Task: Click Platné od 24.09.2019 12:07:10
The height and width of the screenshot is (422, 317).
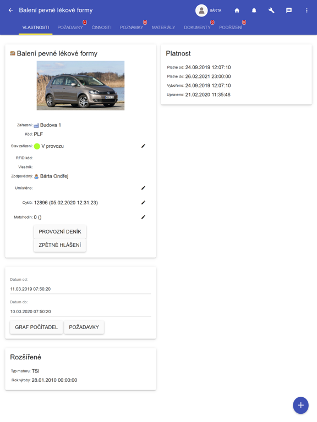Action: [208, 67]
